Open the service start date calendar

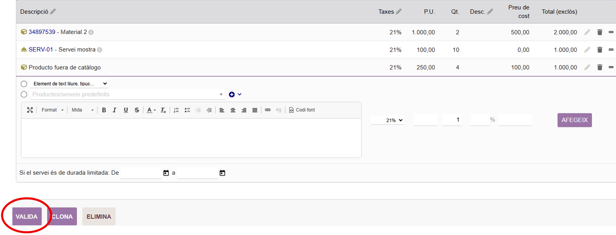pos(166,173)
